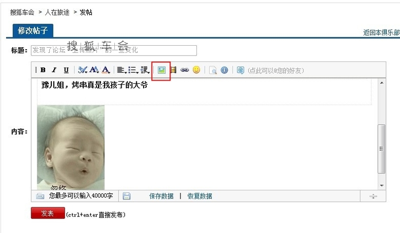This screenshot has width=400, height=233.
Task: Open the font color picker
Action: (x=106, y=70)
